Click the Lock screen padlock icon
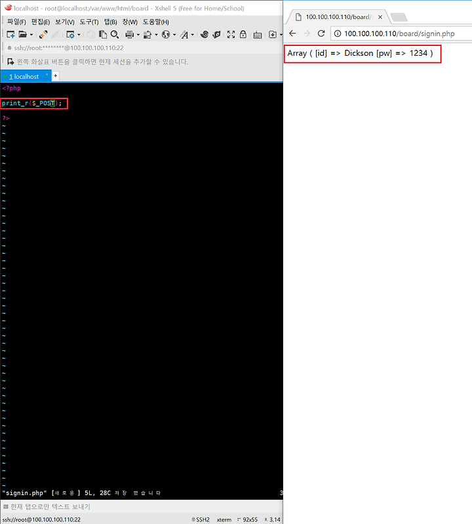This screenshot has height=524, width=472. coord(243,34)
